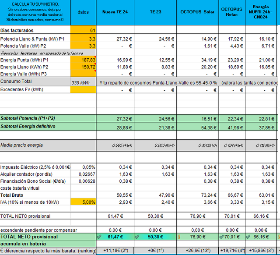
Task: Select Impuesto Eléctrico value 0,05%
Action: (83, 167)
